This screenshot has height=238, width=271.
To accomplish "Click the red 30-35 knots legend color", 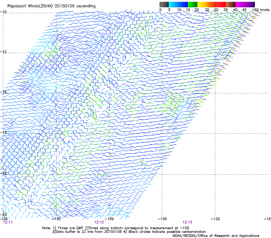I will tap(221, 4).
